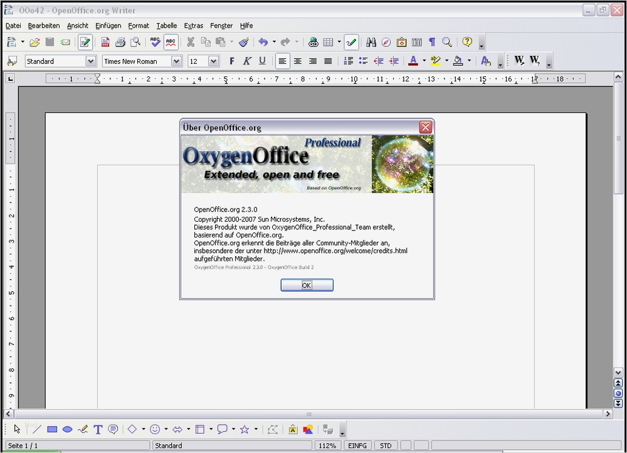627x453 pixels.
Task: Open Times New Roman font dropdown
Action: click(176, 61)
